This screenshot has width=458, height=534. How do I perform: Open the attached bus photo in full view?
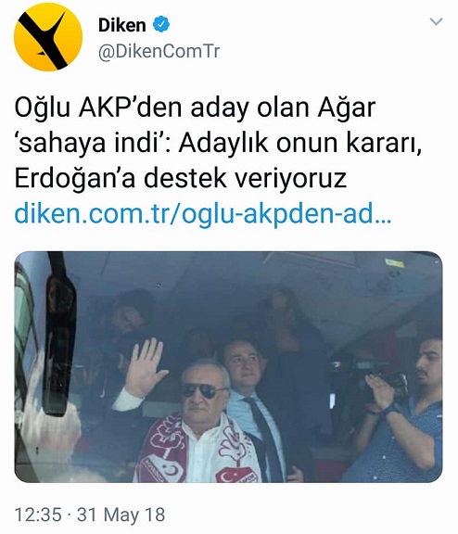pyautogui.click(x=228, y=367)
